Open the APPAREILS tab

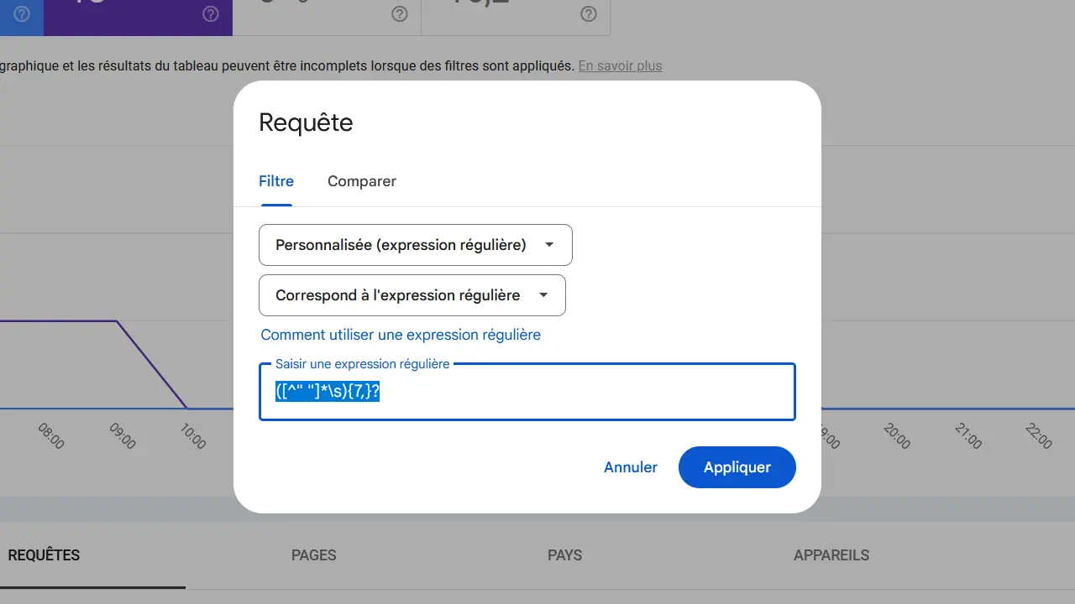tap(831, 555)
